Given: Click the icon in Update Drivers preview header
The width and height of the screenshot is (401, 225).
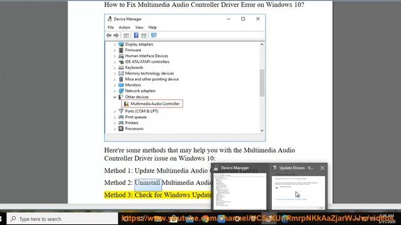Looking at the screenshot, I should point(274,168).
